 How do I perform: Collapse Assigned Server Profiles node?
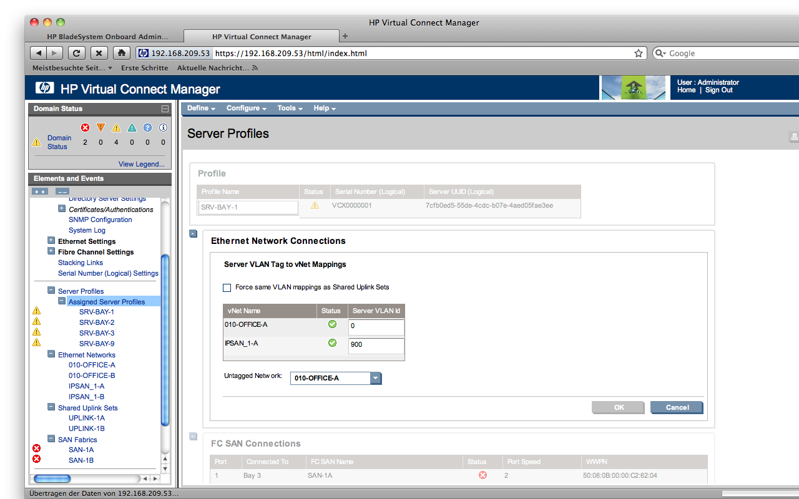click(62, 301)
